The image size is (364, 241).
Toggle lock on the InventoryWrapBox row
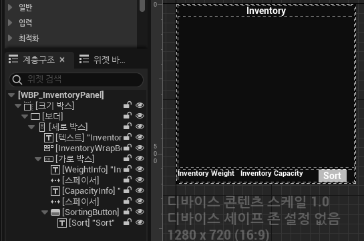point(128,148)
